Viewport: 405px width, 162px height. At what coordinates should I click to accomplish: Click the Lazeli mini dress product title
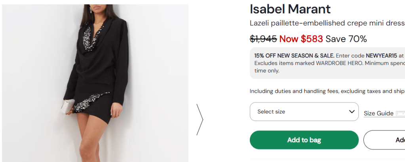click(x=327, y=23)
